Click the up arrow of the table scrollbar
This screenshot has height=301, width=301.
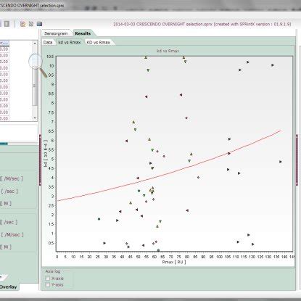click(x=35, y=44)
